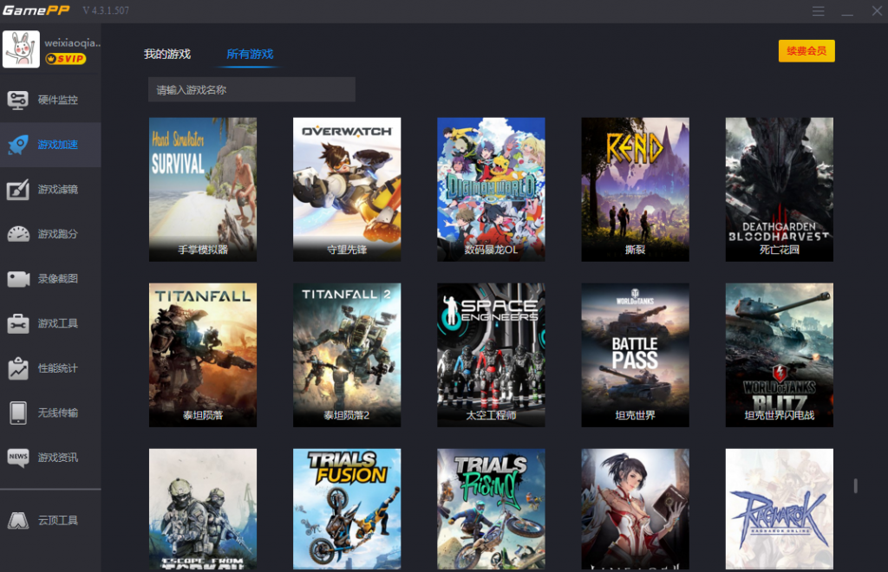
Task: Select the 太空工程师 Space Engineers cover
Action: coord(491,355)
